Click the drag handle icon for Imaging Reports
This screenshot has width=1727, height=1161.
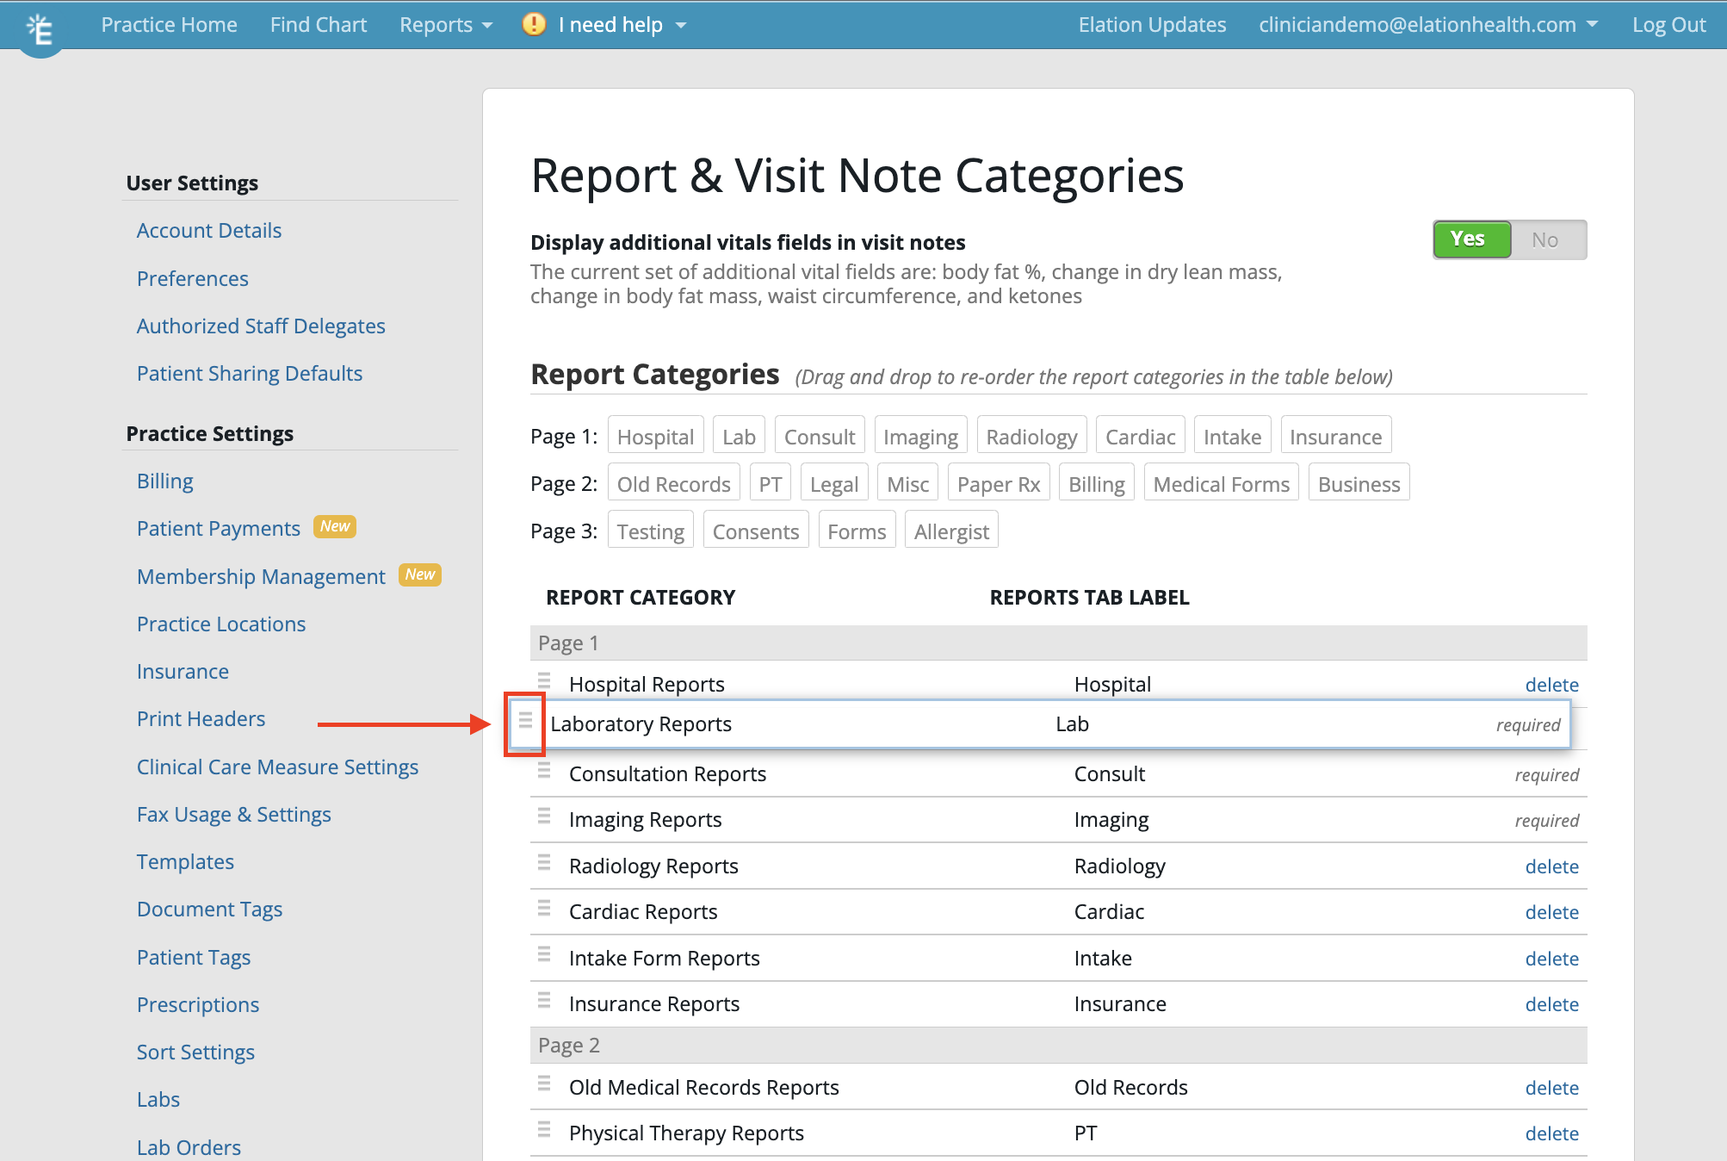point(542,817)
